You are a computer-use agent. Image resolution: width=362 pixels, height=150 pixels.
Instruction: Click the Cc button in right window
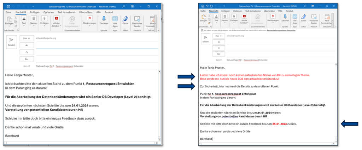click(x=218, y=48)
